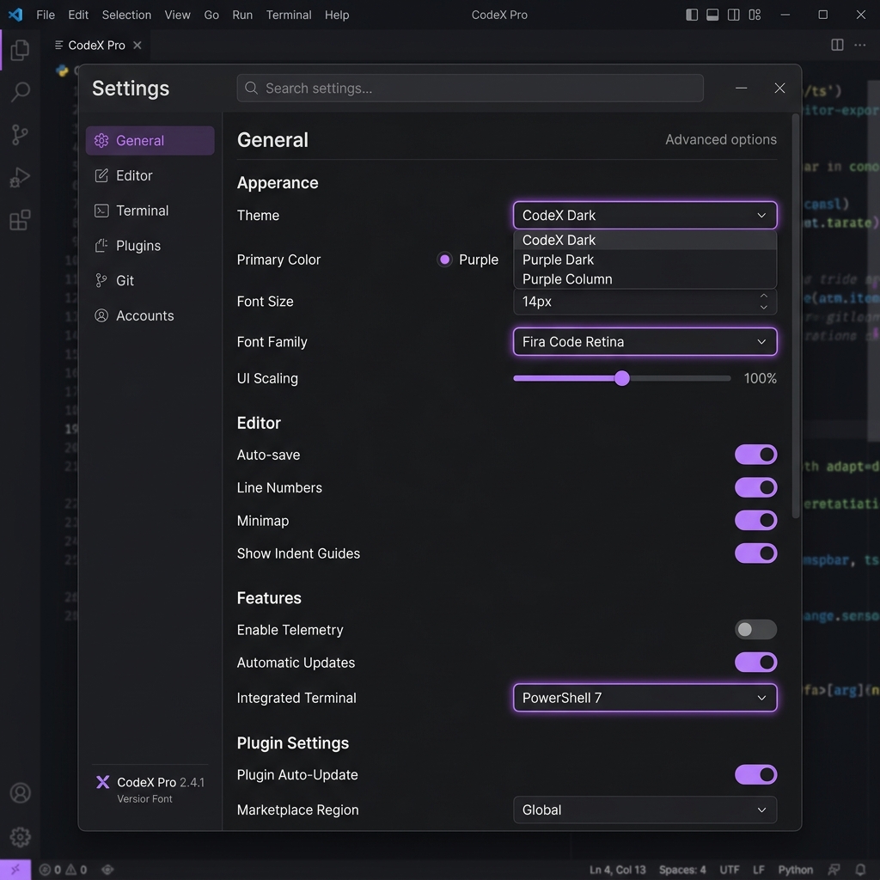Click the live preview icon in status bar

click(107, 870)
